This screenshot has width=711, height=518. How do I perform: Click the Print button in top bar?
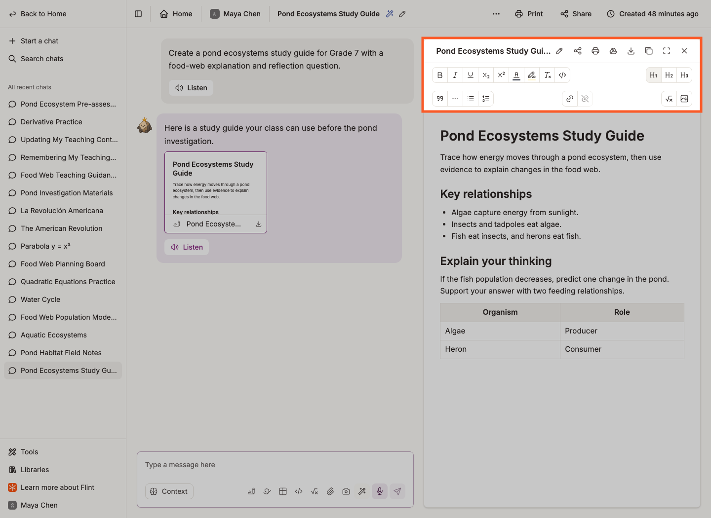pos(529,14)
